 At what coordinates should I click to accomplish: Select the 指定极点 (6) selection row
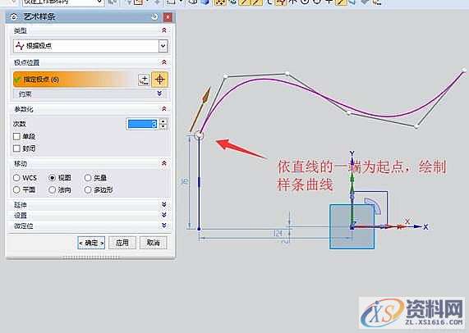point(75,80)
